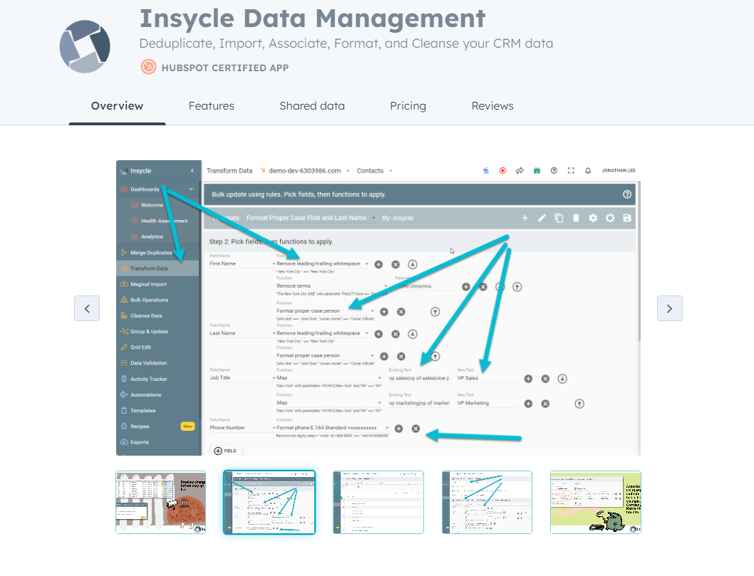Open the Overview tab

[117, 105]
